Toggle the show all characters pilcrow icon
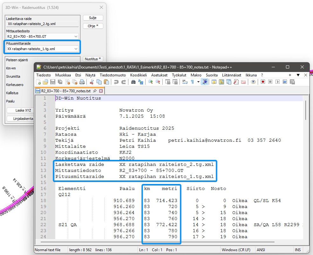This screenshot has height=255, width=313. (x=192, y=82)
